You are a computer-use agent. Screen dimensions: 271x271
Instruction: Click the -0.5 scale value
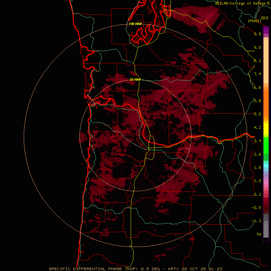(256, 208)
